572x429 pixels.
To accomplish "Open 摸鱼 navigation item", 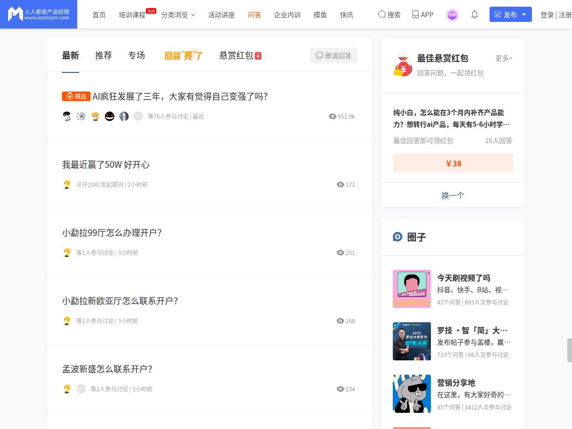I will click(x=320, y=15).
